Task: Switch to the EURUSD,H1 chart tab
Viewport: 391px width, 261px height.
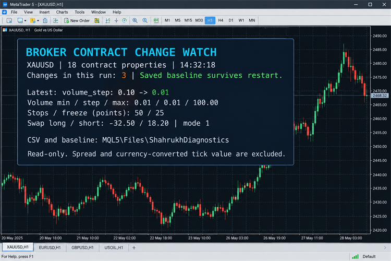Action: [x=50, y=247]
